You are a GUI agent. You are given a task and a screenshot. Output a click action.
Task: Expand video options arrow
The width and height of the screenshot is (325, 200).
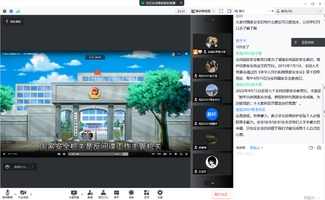pyautogui.click(x=31, y=194)
